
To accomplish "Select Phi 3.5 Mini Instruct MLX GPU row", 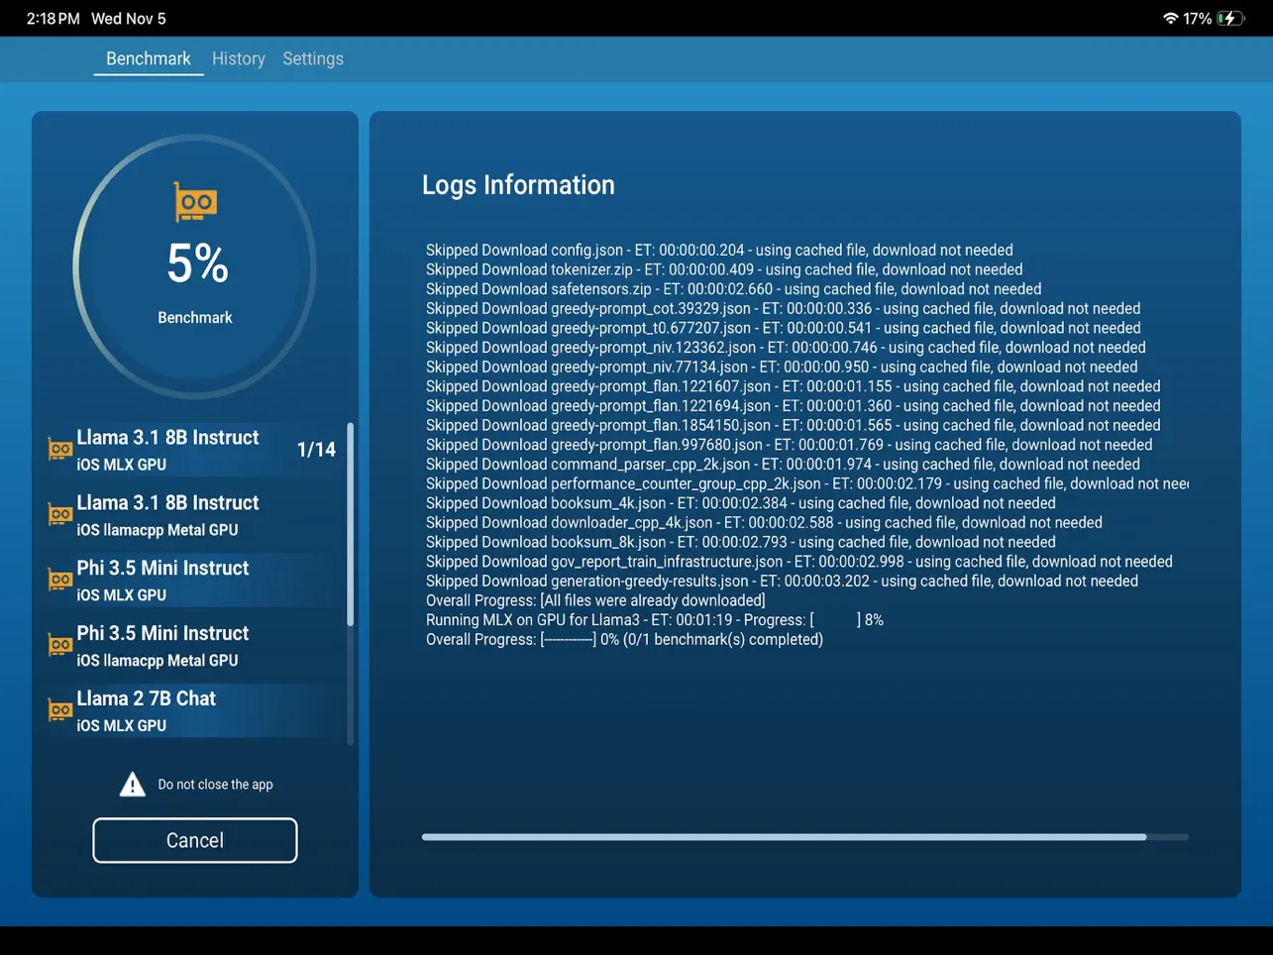I will (x=195, y=581).
